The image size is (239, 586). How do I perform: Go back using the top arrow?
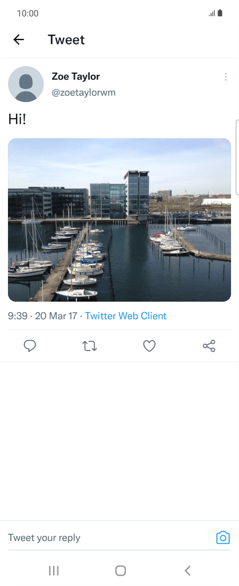[x=19, y=40]
